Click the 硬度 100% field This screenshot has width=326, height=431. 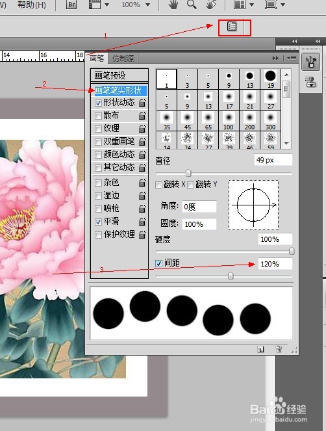pyautogui.click(x=275, y=239)
